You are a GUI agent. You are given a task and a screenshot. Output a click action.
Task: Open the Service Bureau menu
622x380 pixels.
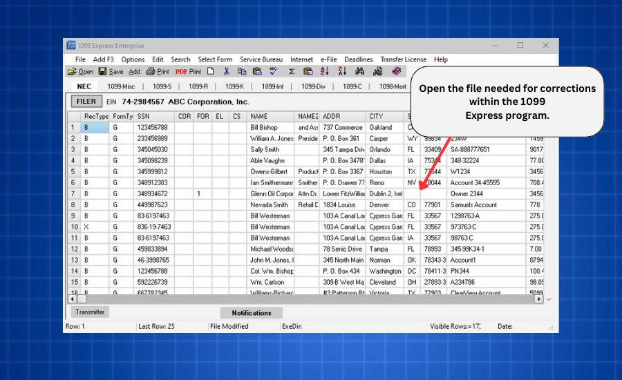pyautogui.click(x=261, y=59)
